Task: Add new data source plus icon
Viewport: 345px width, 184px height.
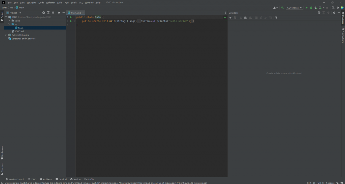Action: click(x=230, y=18)
